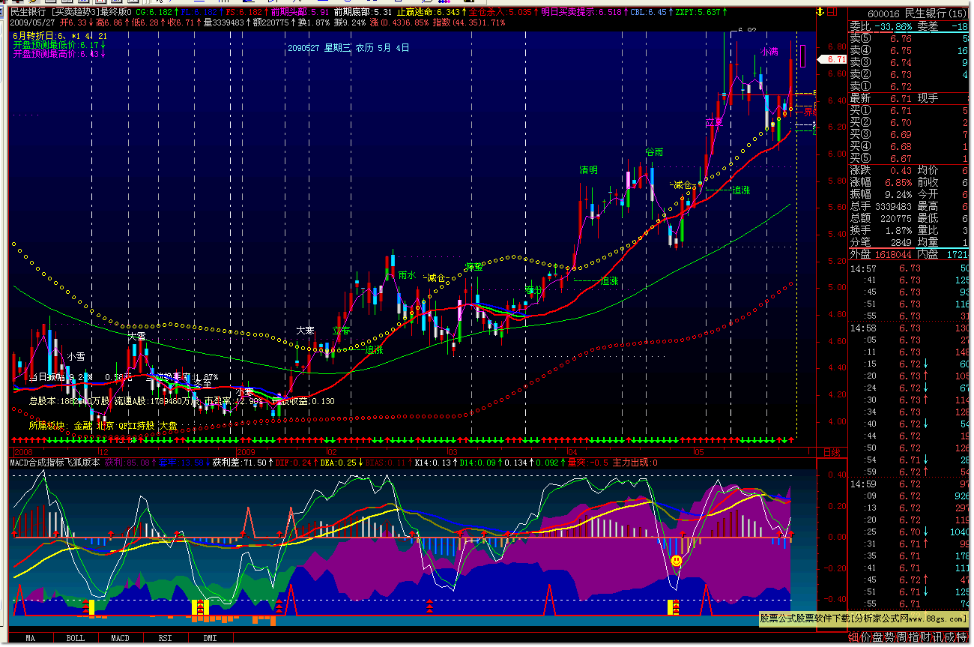Viewport: 974px width, 647px height.
Task: Click the 大雪 solar term label on chart
Action: pyautogui.click(x=136, y=337)
